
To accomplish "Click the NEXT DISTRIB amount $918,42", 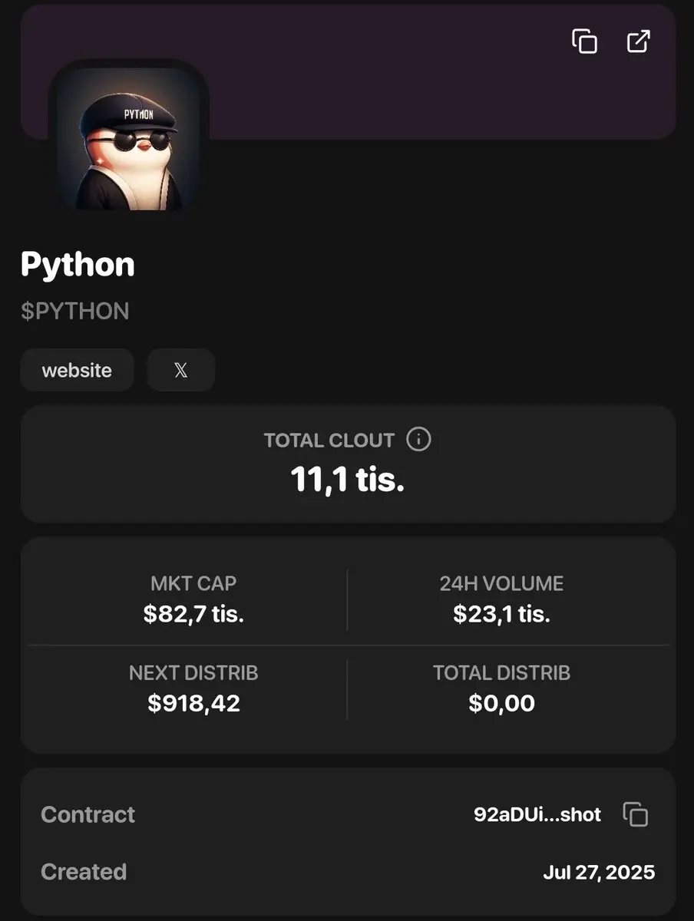I will click(193, 703).
